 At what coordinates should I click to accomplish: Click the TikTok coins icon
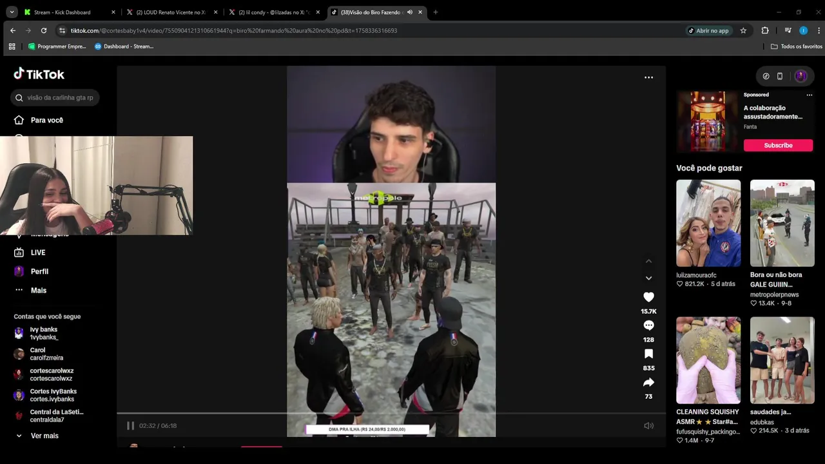[766, 76]
